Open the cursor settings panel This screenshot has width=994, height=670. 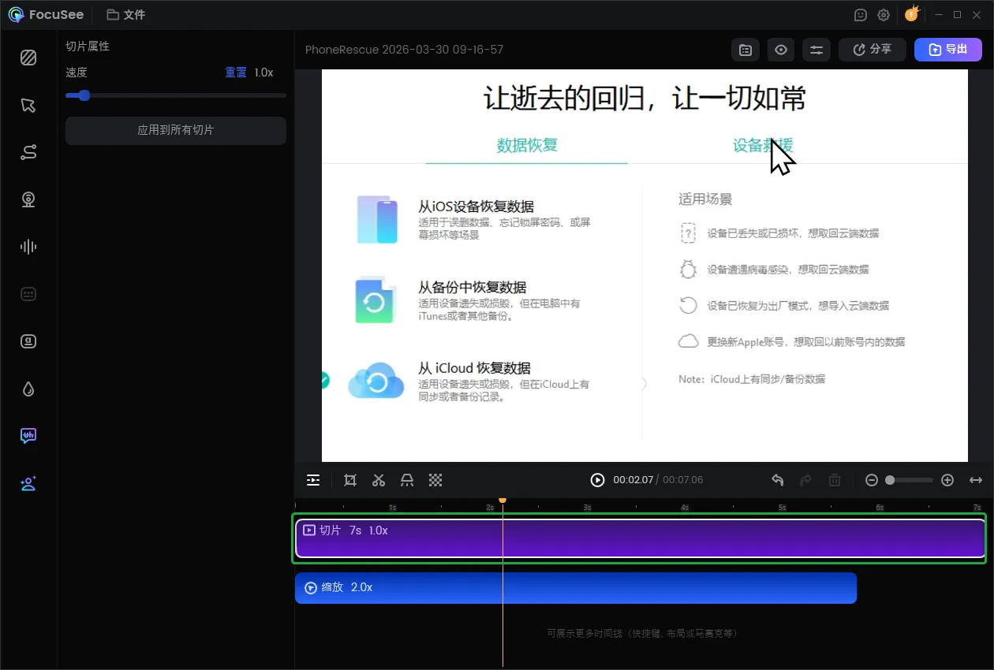tap(28, 105)
